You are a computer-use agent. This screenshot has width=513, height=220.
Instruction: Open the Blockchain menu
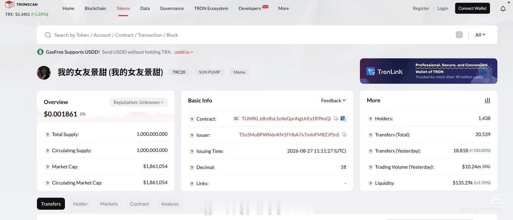click(95, 8)
